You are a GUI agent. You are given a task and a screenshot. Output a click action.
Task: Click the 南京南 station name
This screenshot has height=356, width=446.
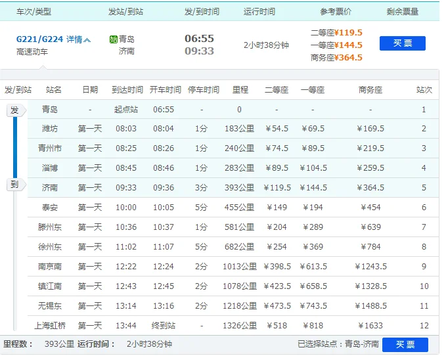click(50, 267)
